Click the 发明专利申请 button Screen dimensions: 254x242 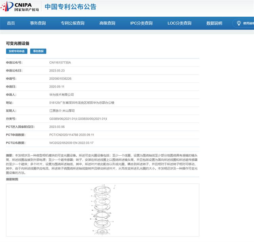coord(17,51)
